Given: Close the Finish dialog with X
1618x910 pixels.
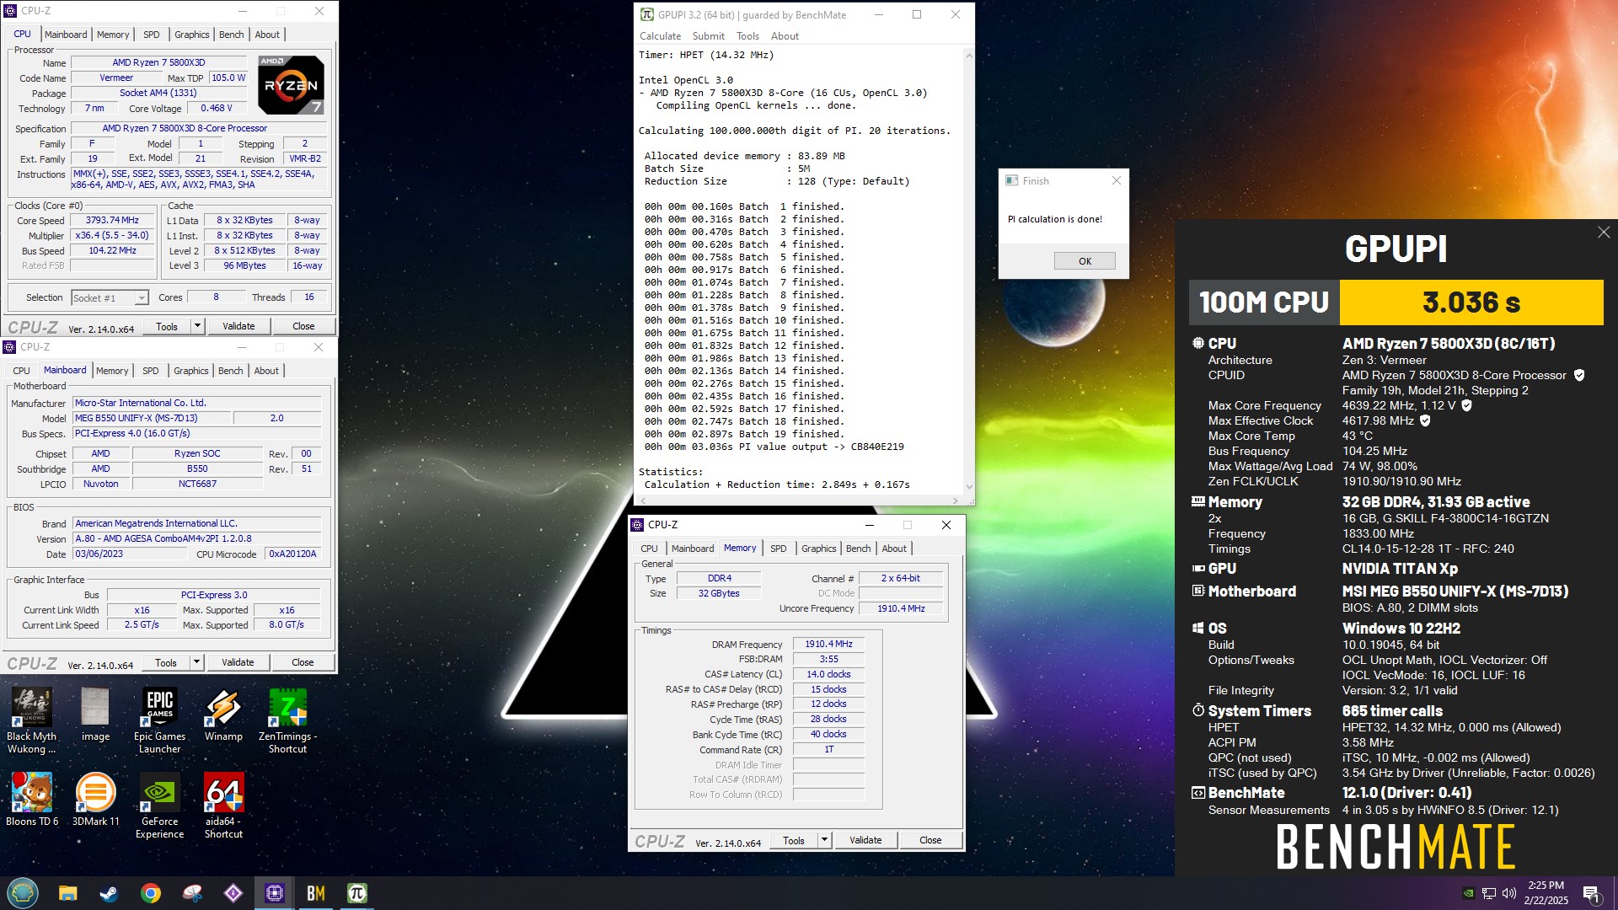Looking at the screenshot, I should point(1116,181).
